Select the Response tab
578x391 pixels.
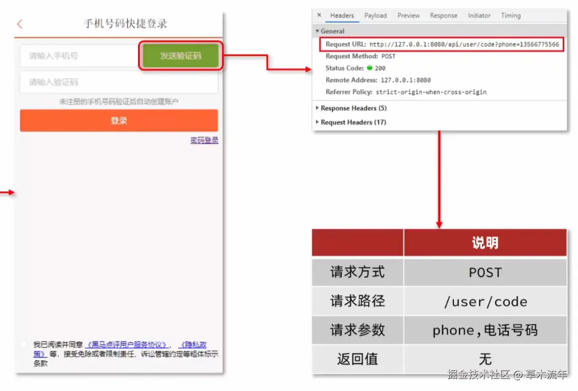click(x=443, y=15)
